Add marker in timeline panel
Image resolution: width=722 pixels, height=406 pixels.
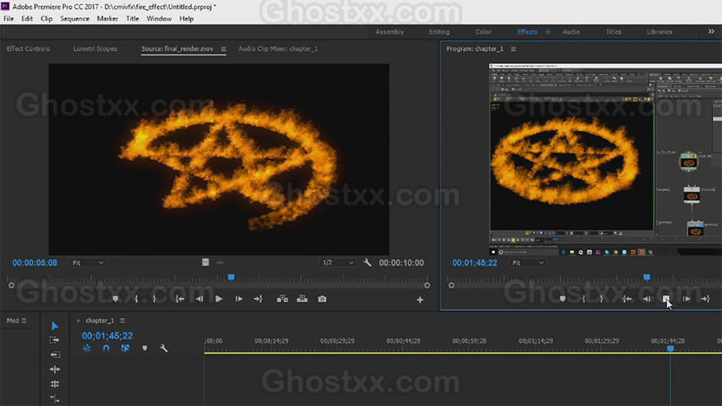pyautogui.click(x=144, y=349)
